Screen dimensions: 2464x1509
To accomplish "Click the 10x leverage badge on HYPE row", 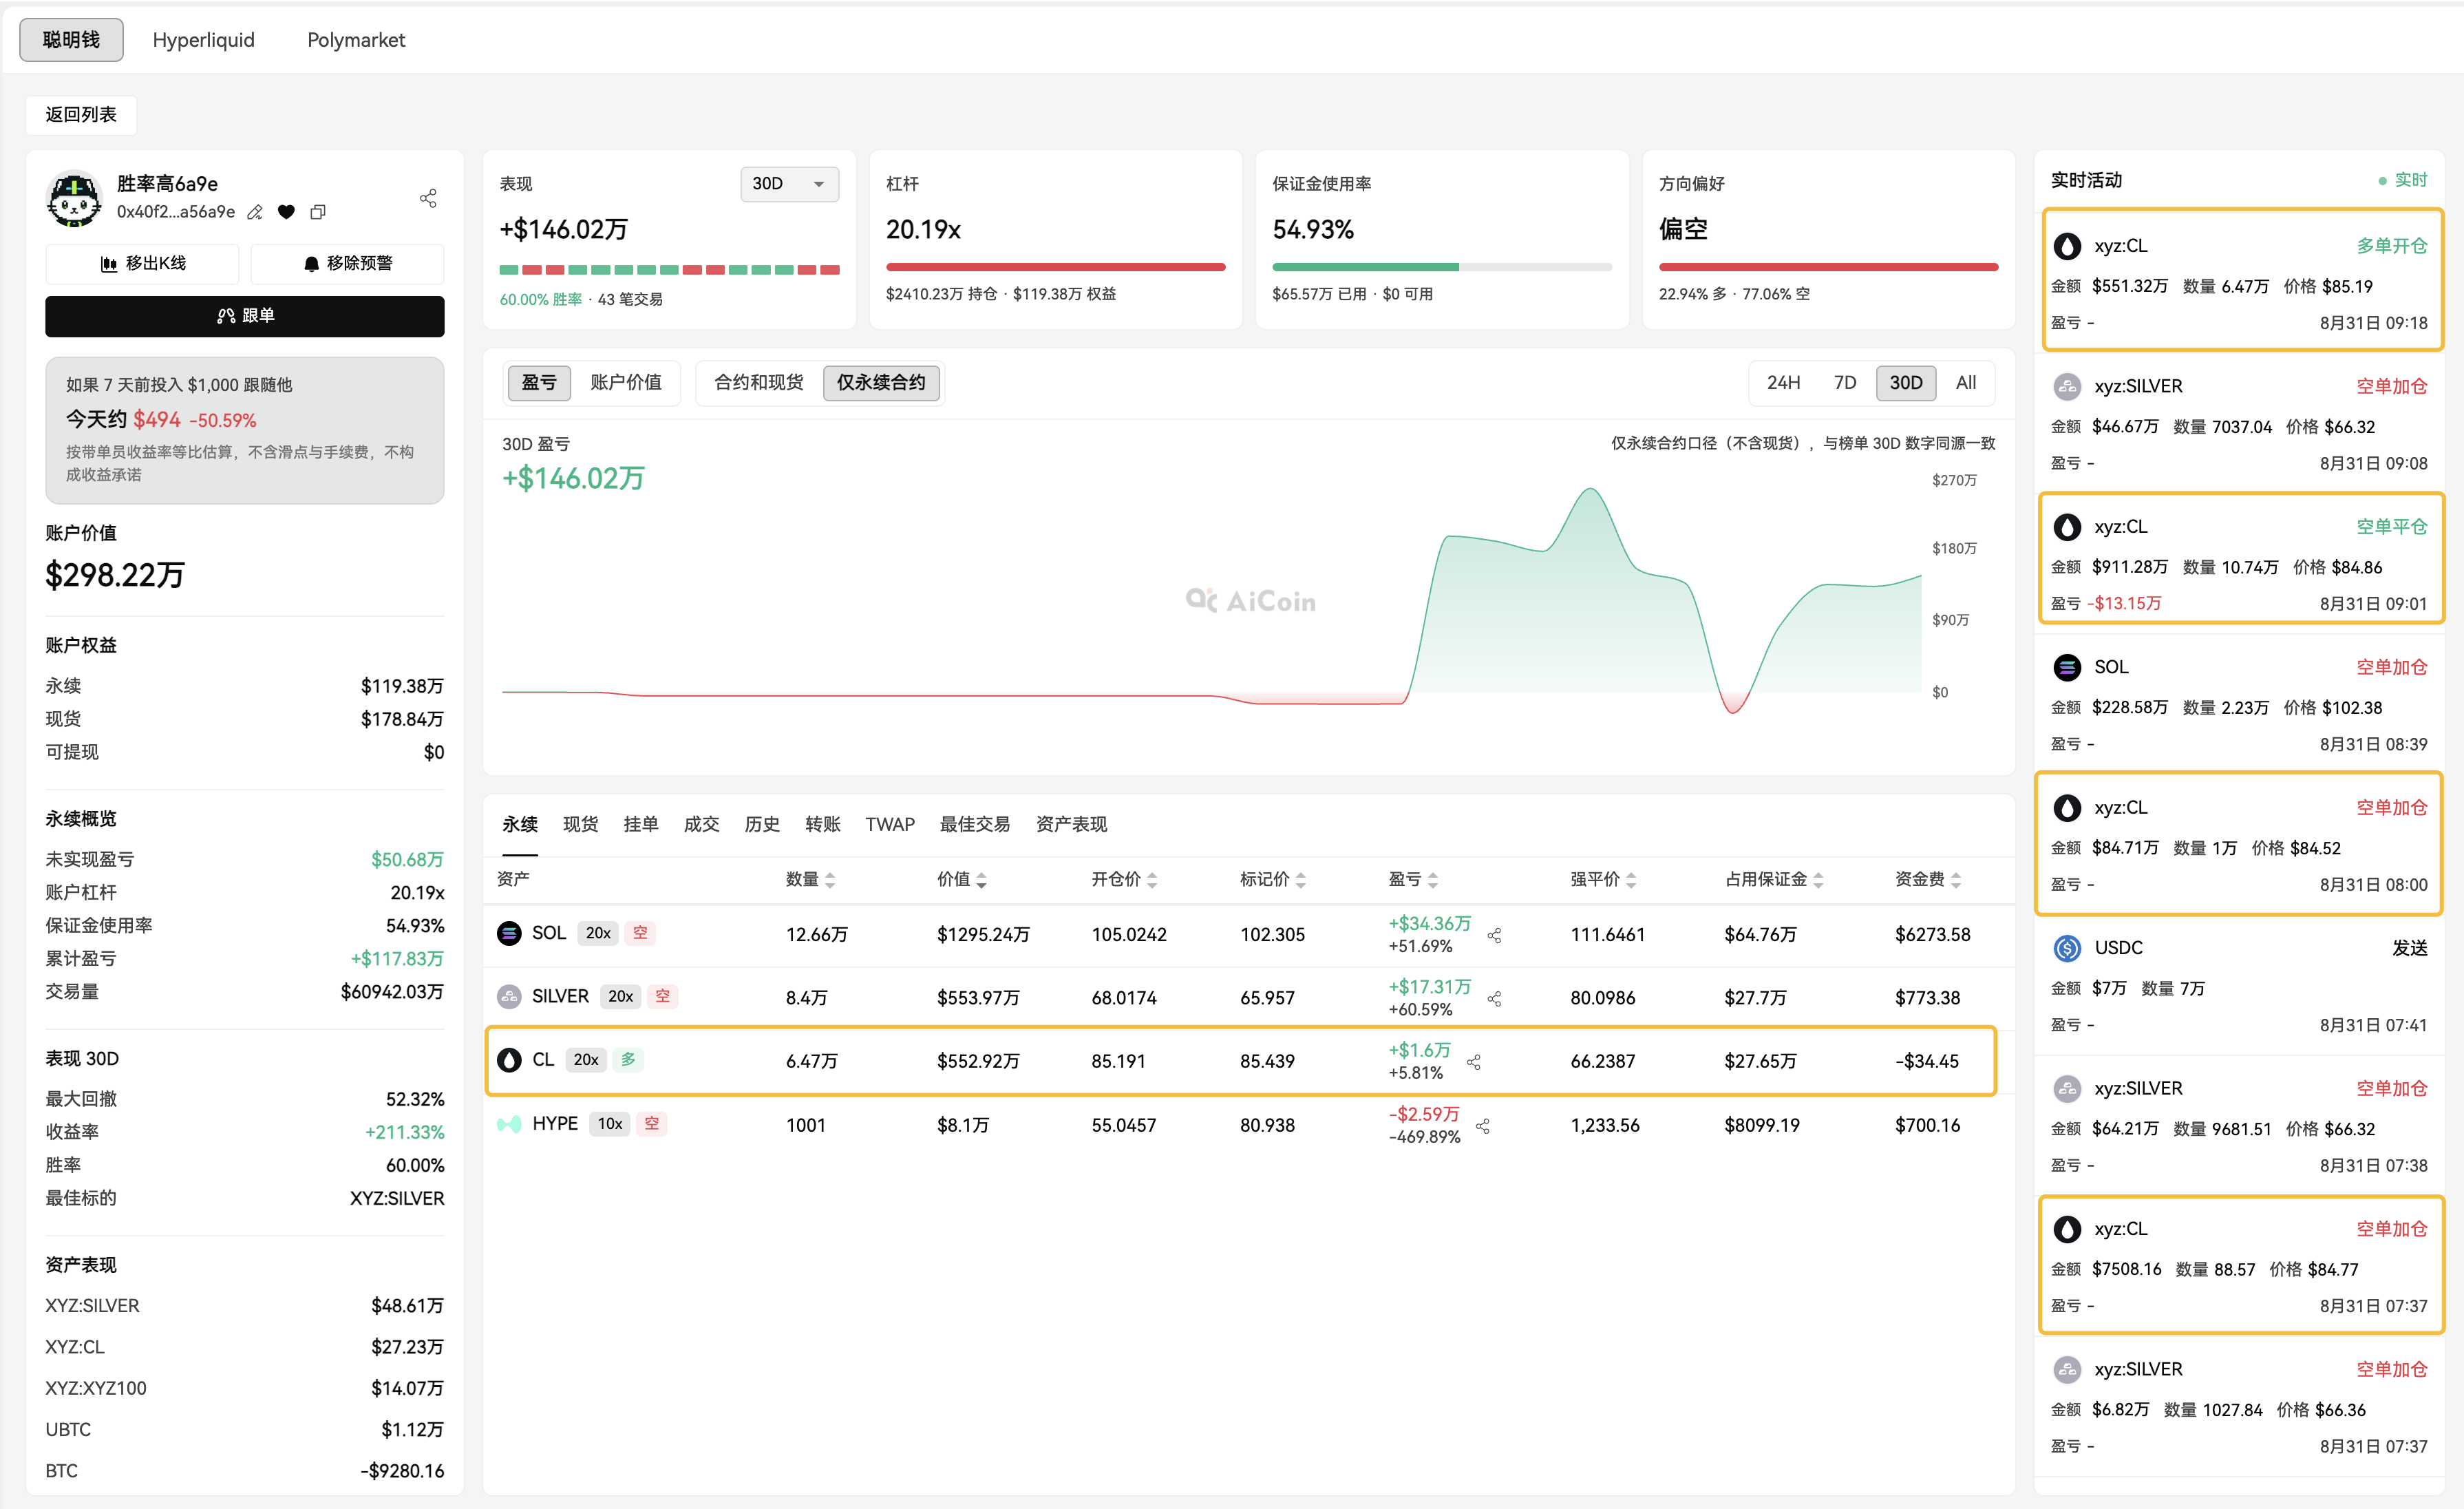I will tap(610, 1124).
